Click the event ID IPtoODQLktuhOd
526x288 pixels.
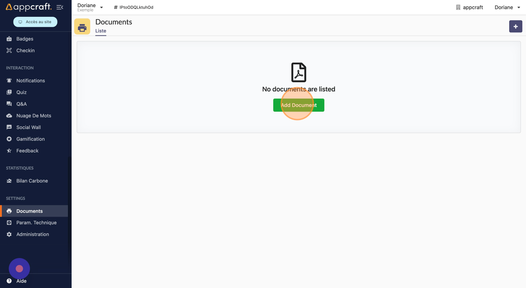coord(134,8)
